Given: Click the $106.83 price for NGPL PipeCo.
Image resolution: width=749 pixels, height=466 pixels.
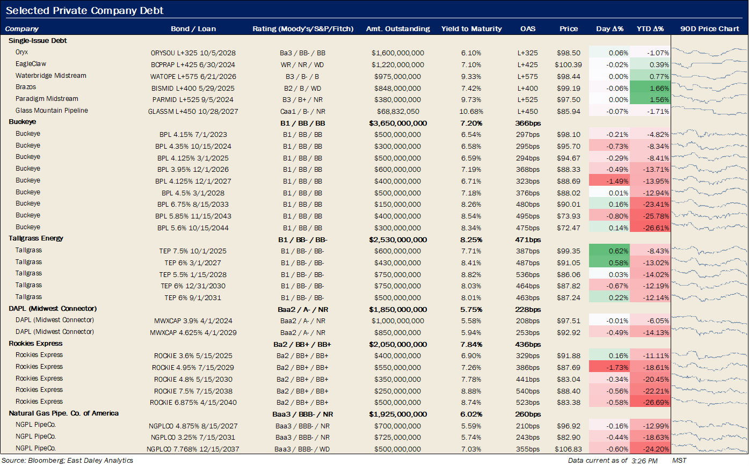Looking at the screenshot, I should point(568,449).
